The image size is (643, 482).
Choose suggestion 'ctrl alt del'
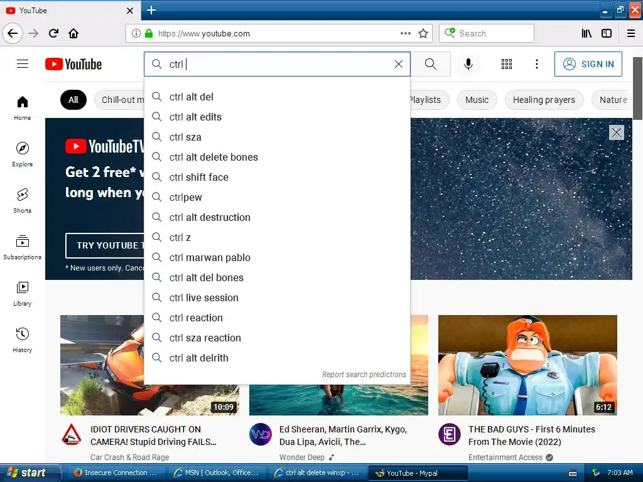277,97
